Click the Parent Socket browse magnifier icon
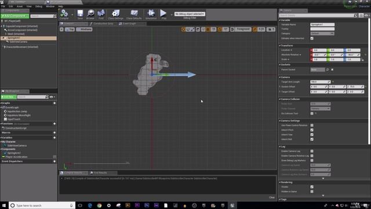371x209 pixels. coord(328,70)
